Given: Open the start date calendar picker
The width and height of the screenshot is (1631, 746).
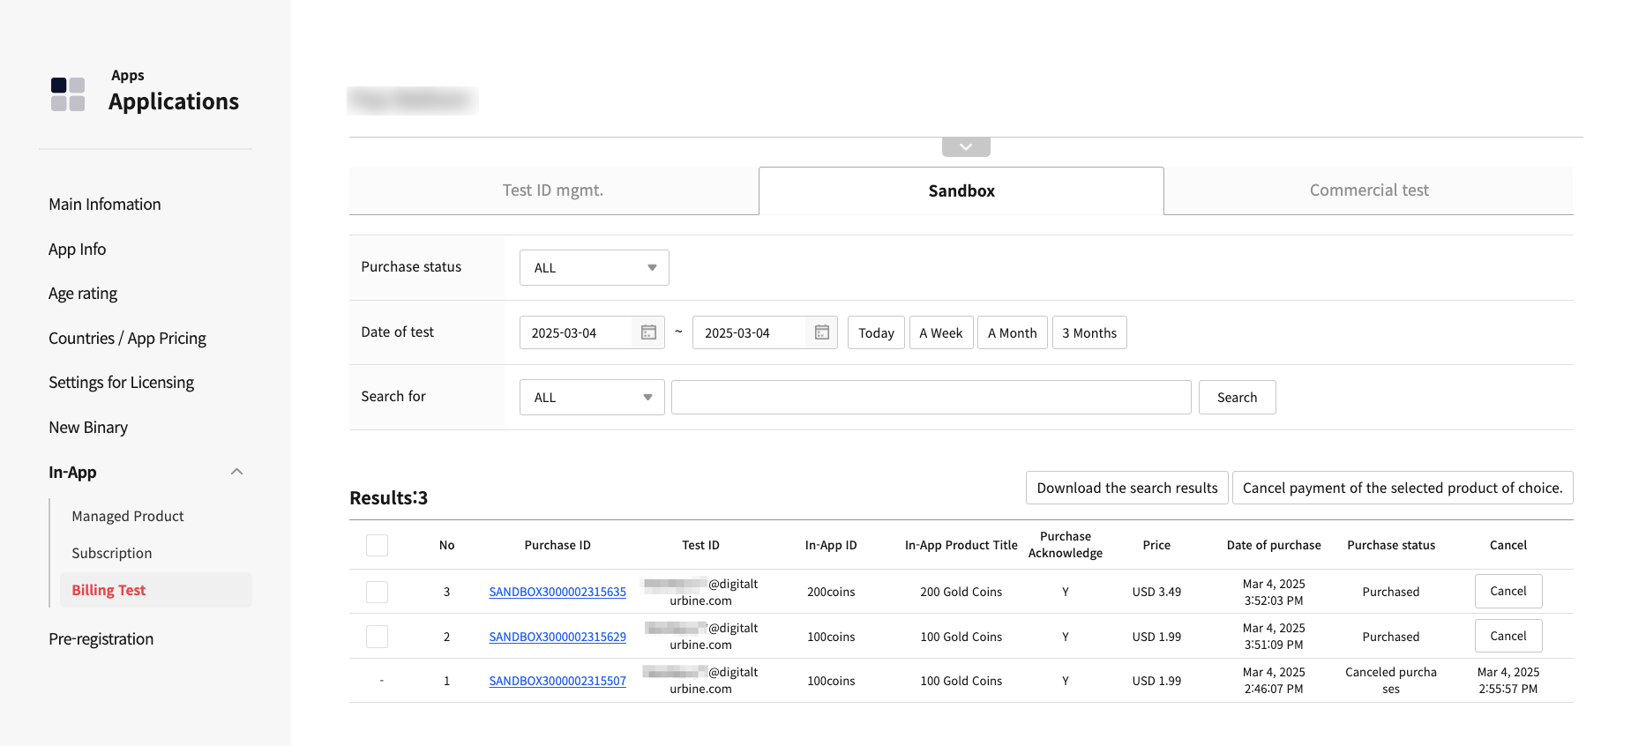Looking at the screenshot, I should [x=648, y=332].
